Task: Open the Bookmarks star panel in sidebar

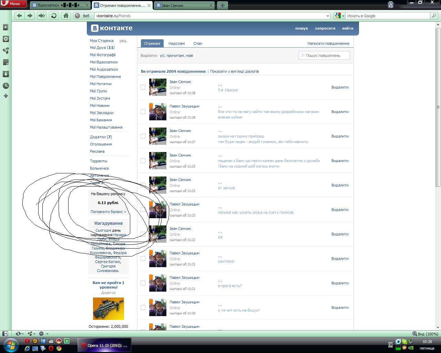Action: point(6,27)
